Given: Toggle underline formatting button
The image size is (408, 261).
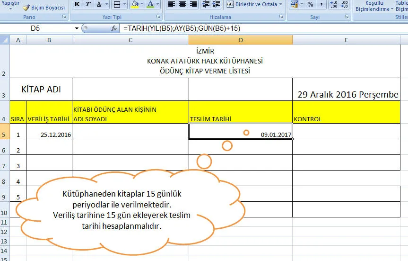Looking at the screenshot, I should (99, 5).
